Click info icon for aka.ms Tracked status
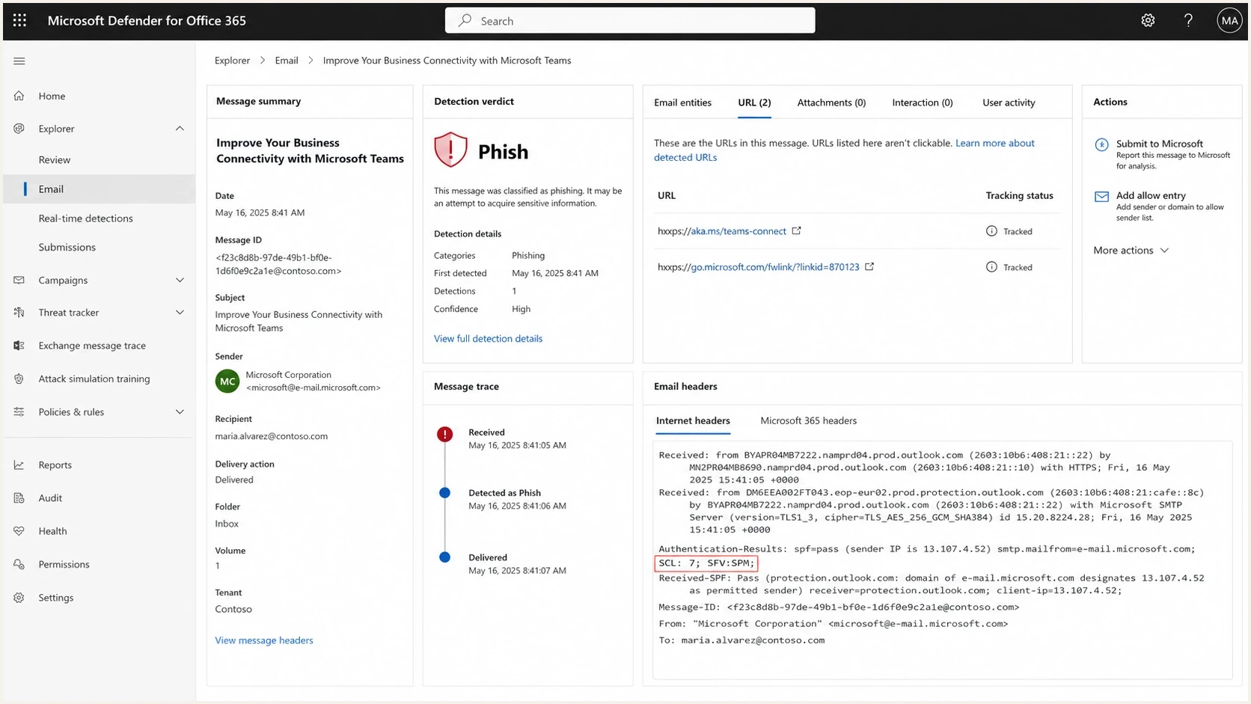This screenshot has width=1251, height=704. 991,231
